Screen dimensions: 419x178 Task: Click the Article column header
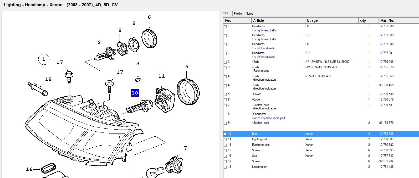(258, 20)
